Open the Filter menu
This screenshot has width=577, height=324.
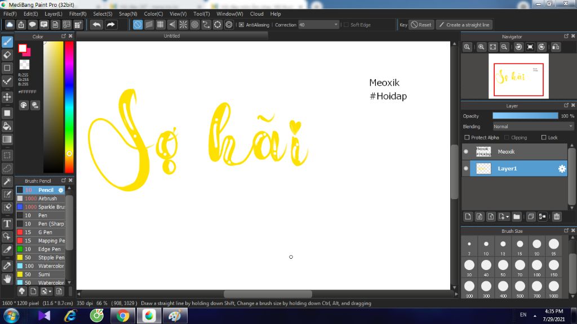(x=78, y=14)
